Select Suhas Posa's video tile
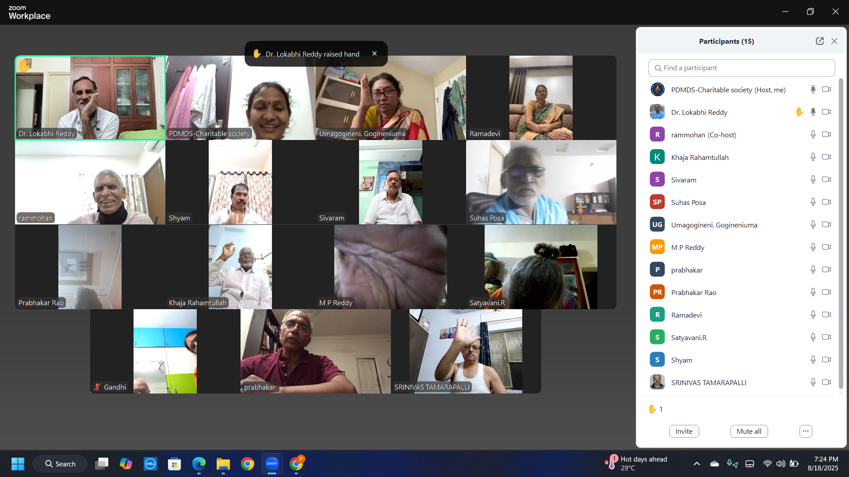Viewport: 849px width, 477px height. pyautogui.click(x=541, y=182)
